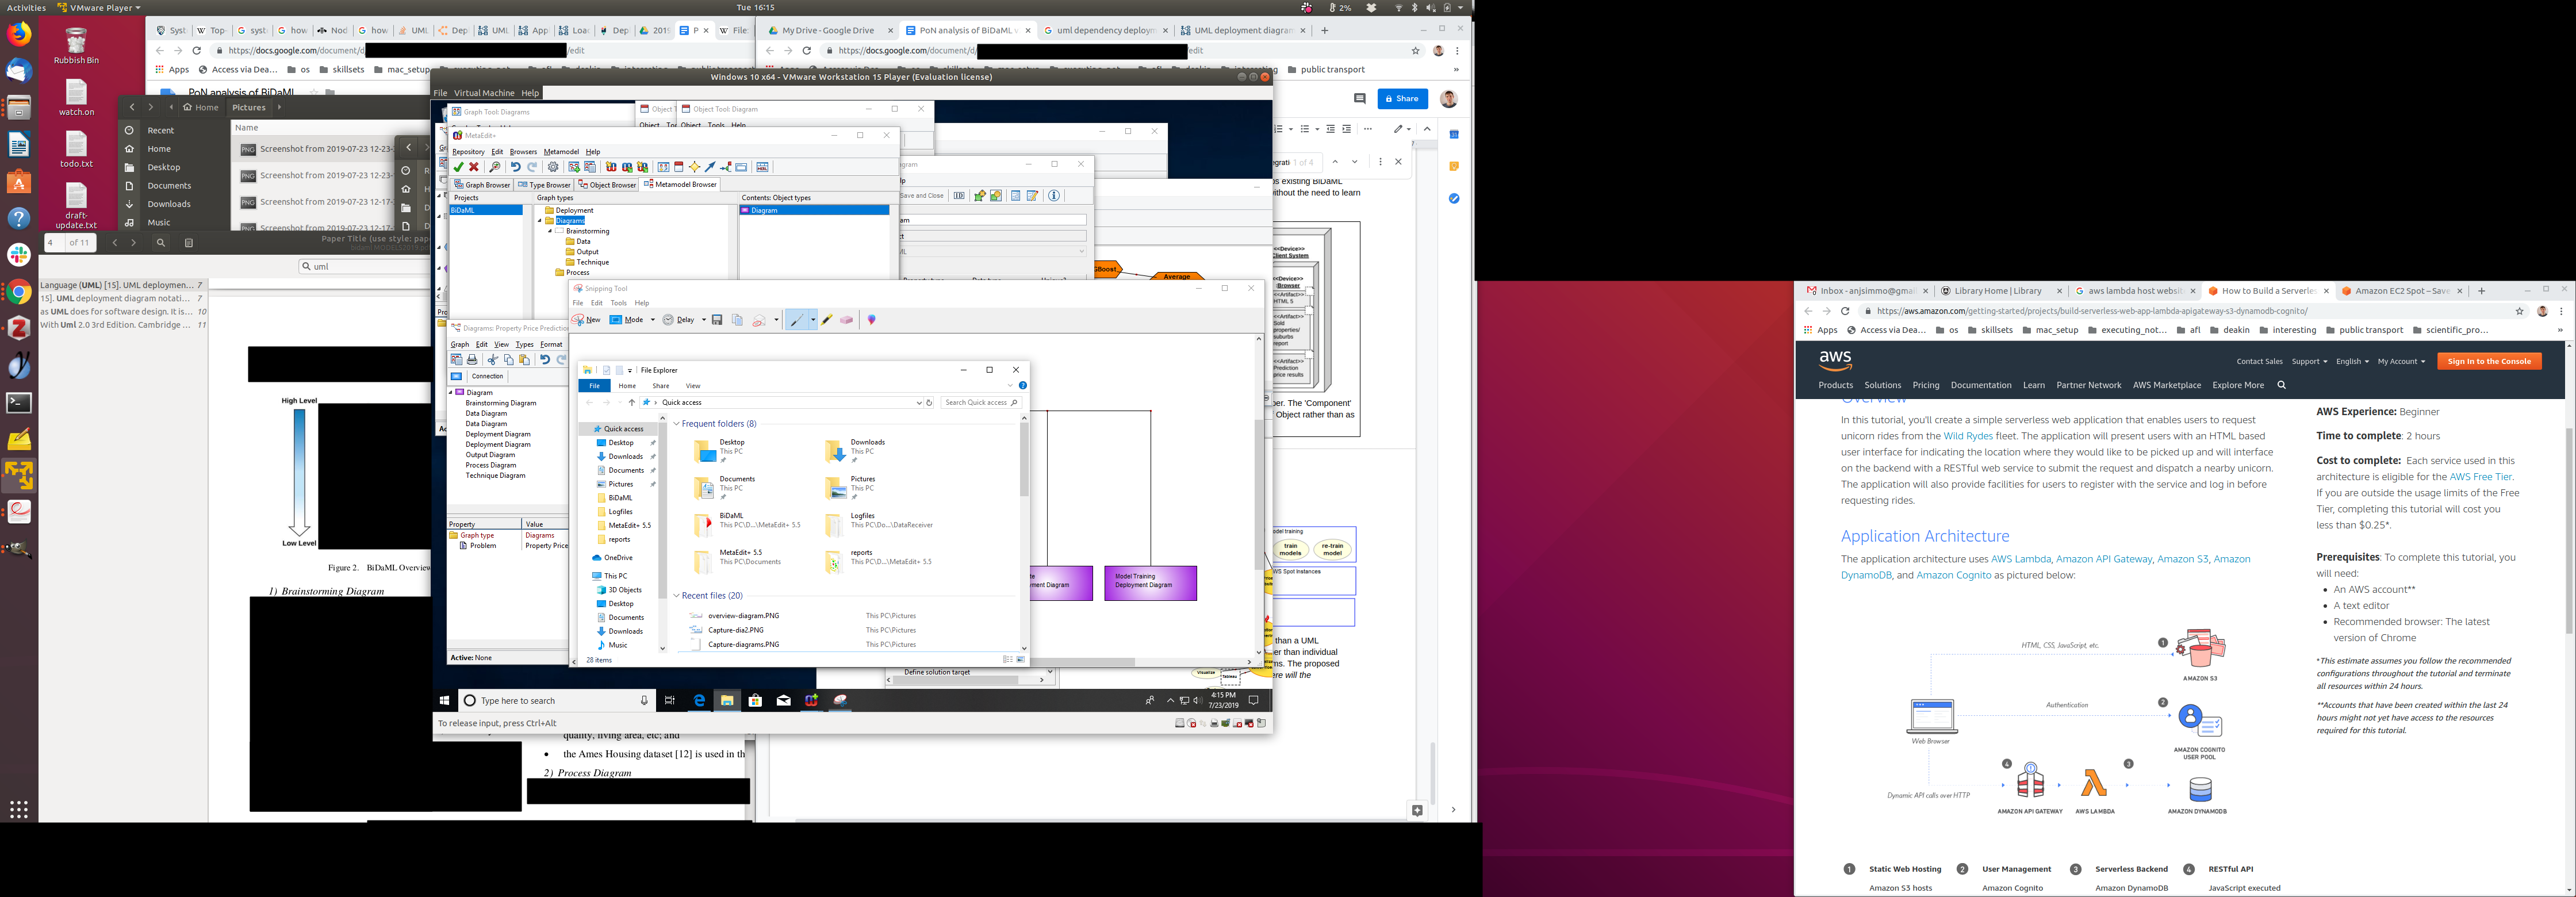Click the red X Abandon icon in MetaEdit+
The image size is (2576, 897).
[x=474, y=167]
